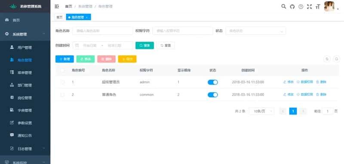This screenshot has width=344, height=164.
Task: Click the data permission icon for 超级管理员
Action: (x=298, y=82)
